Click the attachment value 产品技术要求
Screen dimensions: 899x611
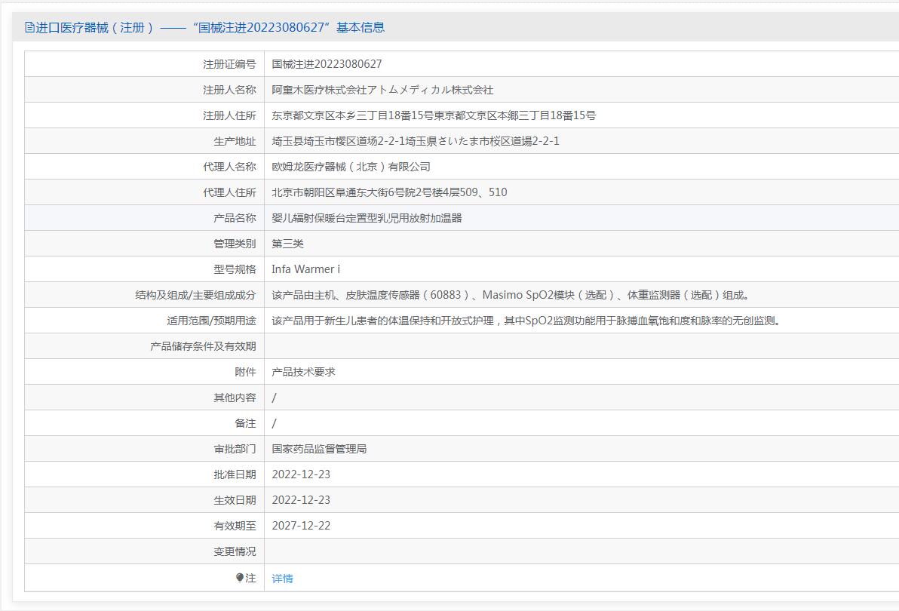(x=303, y=372)
